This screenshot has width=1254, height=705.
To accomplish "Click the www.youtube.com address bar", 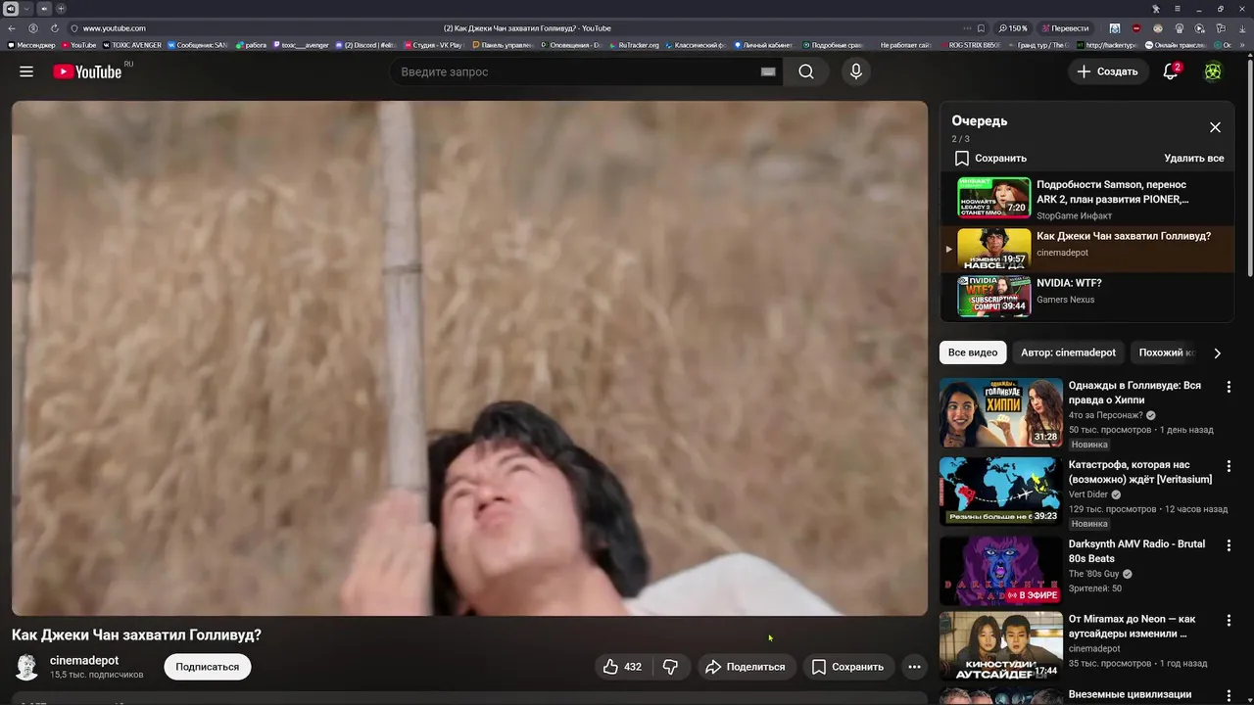I will (114, 28).
